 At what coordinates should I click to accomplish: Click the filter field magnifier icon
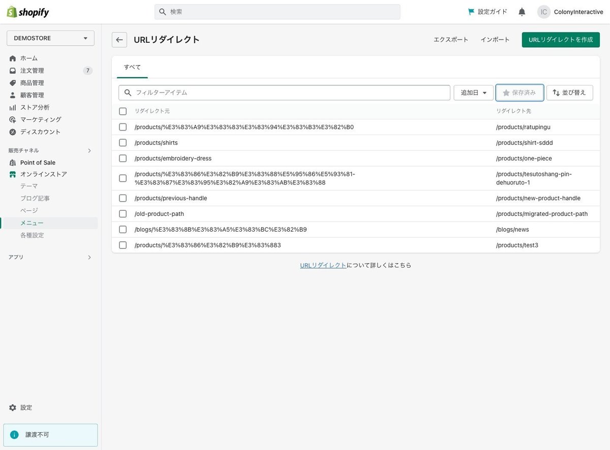(128, 92)
